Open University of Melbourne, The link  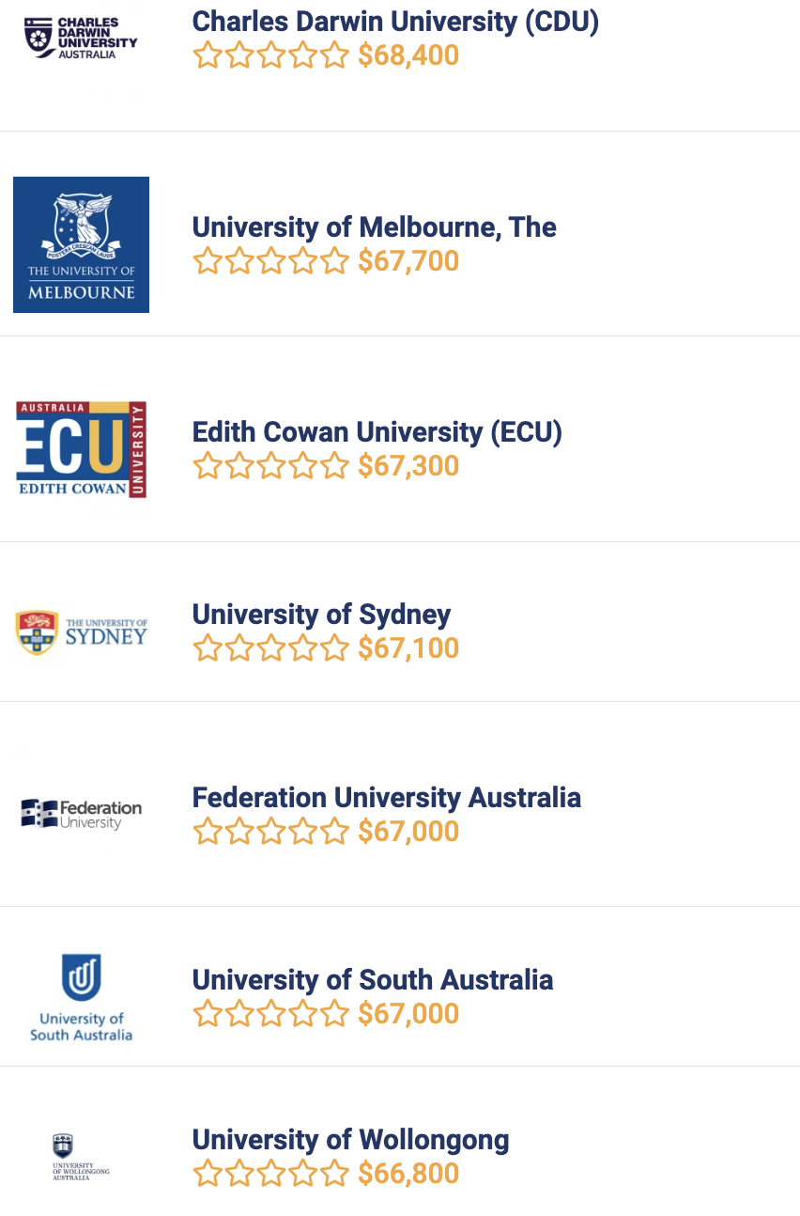coord(374,226)
